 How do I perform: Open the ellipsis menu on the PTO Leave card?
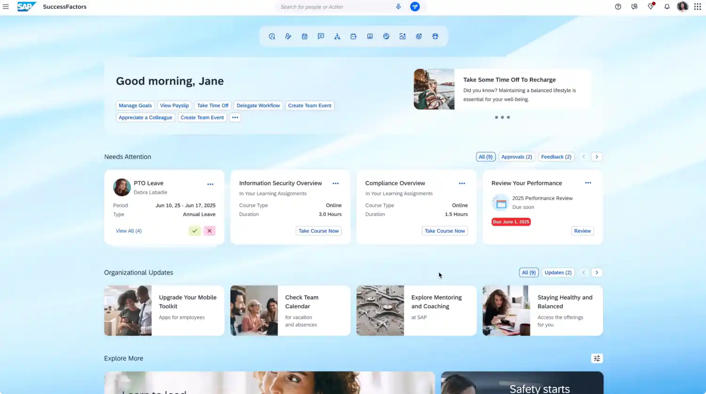(210, 184)
